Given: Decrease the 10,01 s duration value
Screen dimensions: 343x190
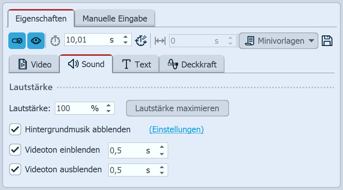Looking at the screenshot, I should (x=126, y=43).
